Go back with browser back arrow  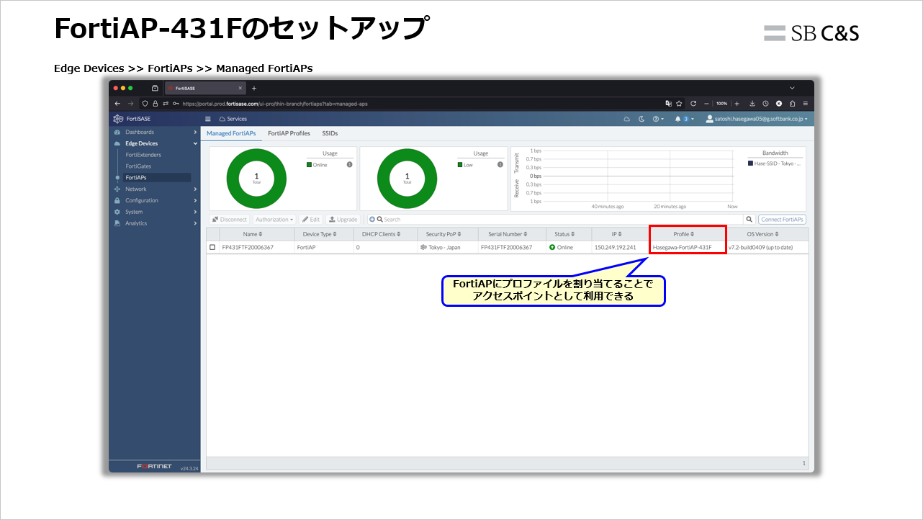(x=118, y=104)
